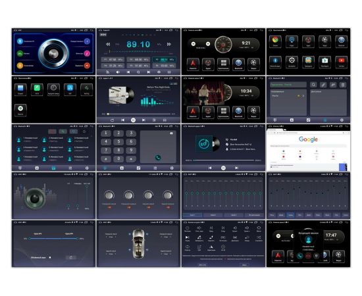Toggle the orange switch under the first knob
The image size is (362, 296).
(109, 207)
